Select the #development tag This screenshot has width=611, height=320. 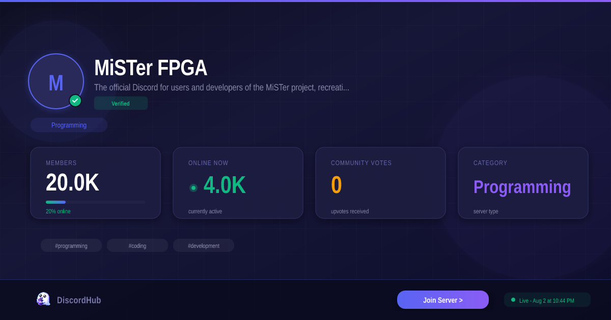204,245
